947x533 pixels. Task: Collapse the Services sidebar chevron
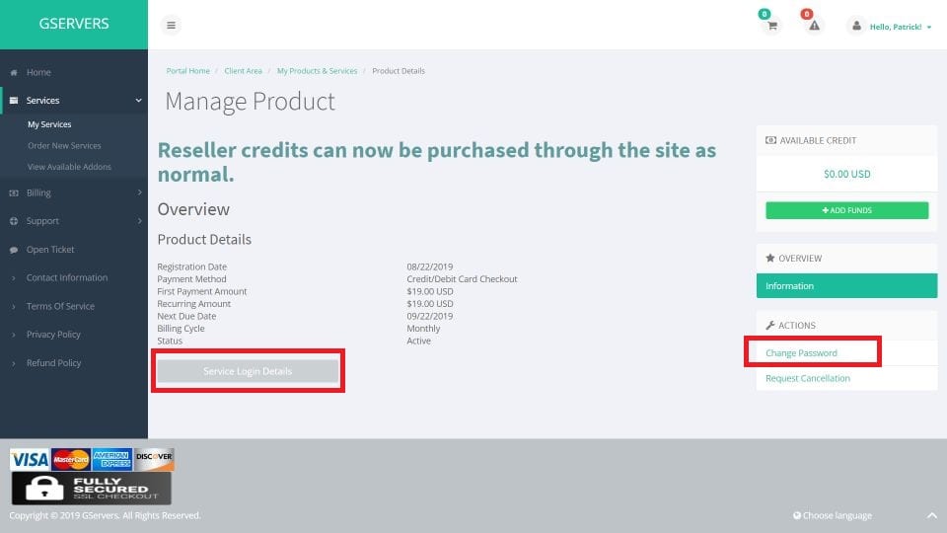tap(138, 101)
